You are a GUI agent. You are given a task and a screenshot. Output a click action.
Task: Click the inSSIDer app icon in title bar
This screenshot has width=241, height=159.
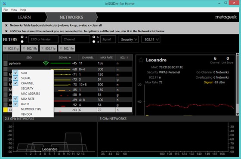(x=4, y=3)
